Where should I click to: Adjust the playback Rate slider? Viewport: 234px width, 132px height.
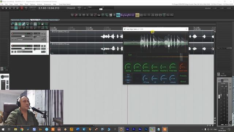(x=101, y=9)
